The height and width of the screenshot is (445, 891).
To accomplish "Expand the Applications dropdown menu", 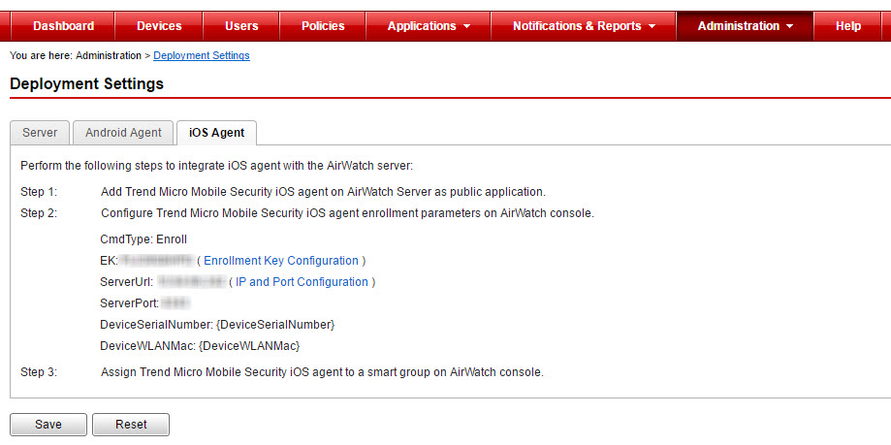I will pos(429,26).
